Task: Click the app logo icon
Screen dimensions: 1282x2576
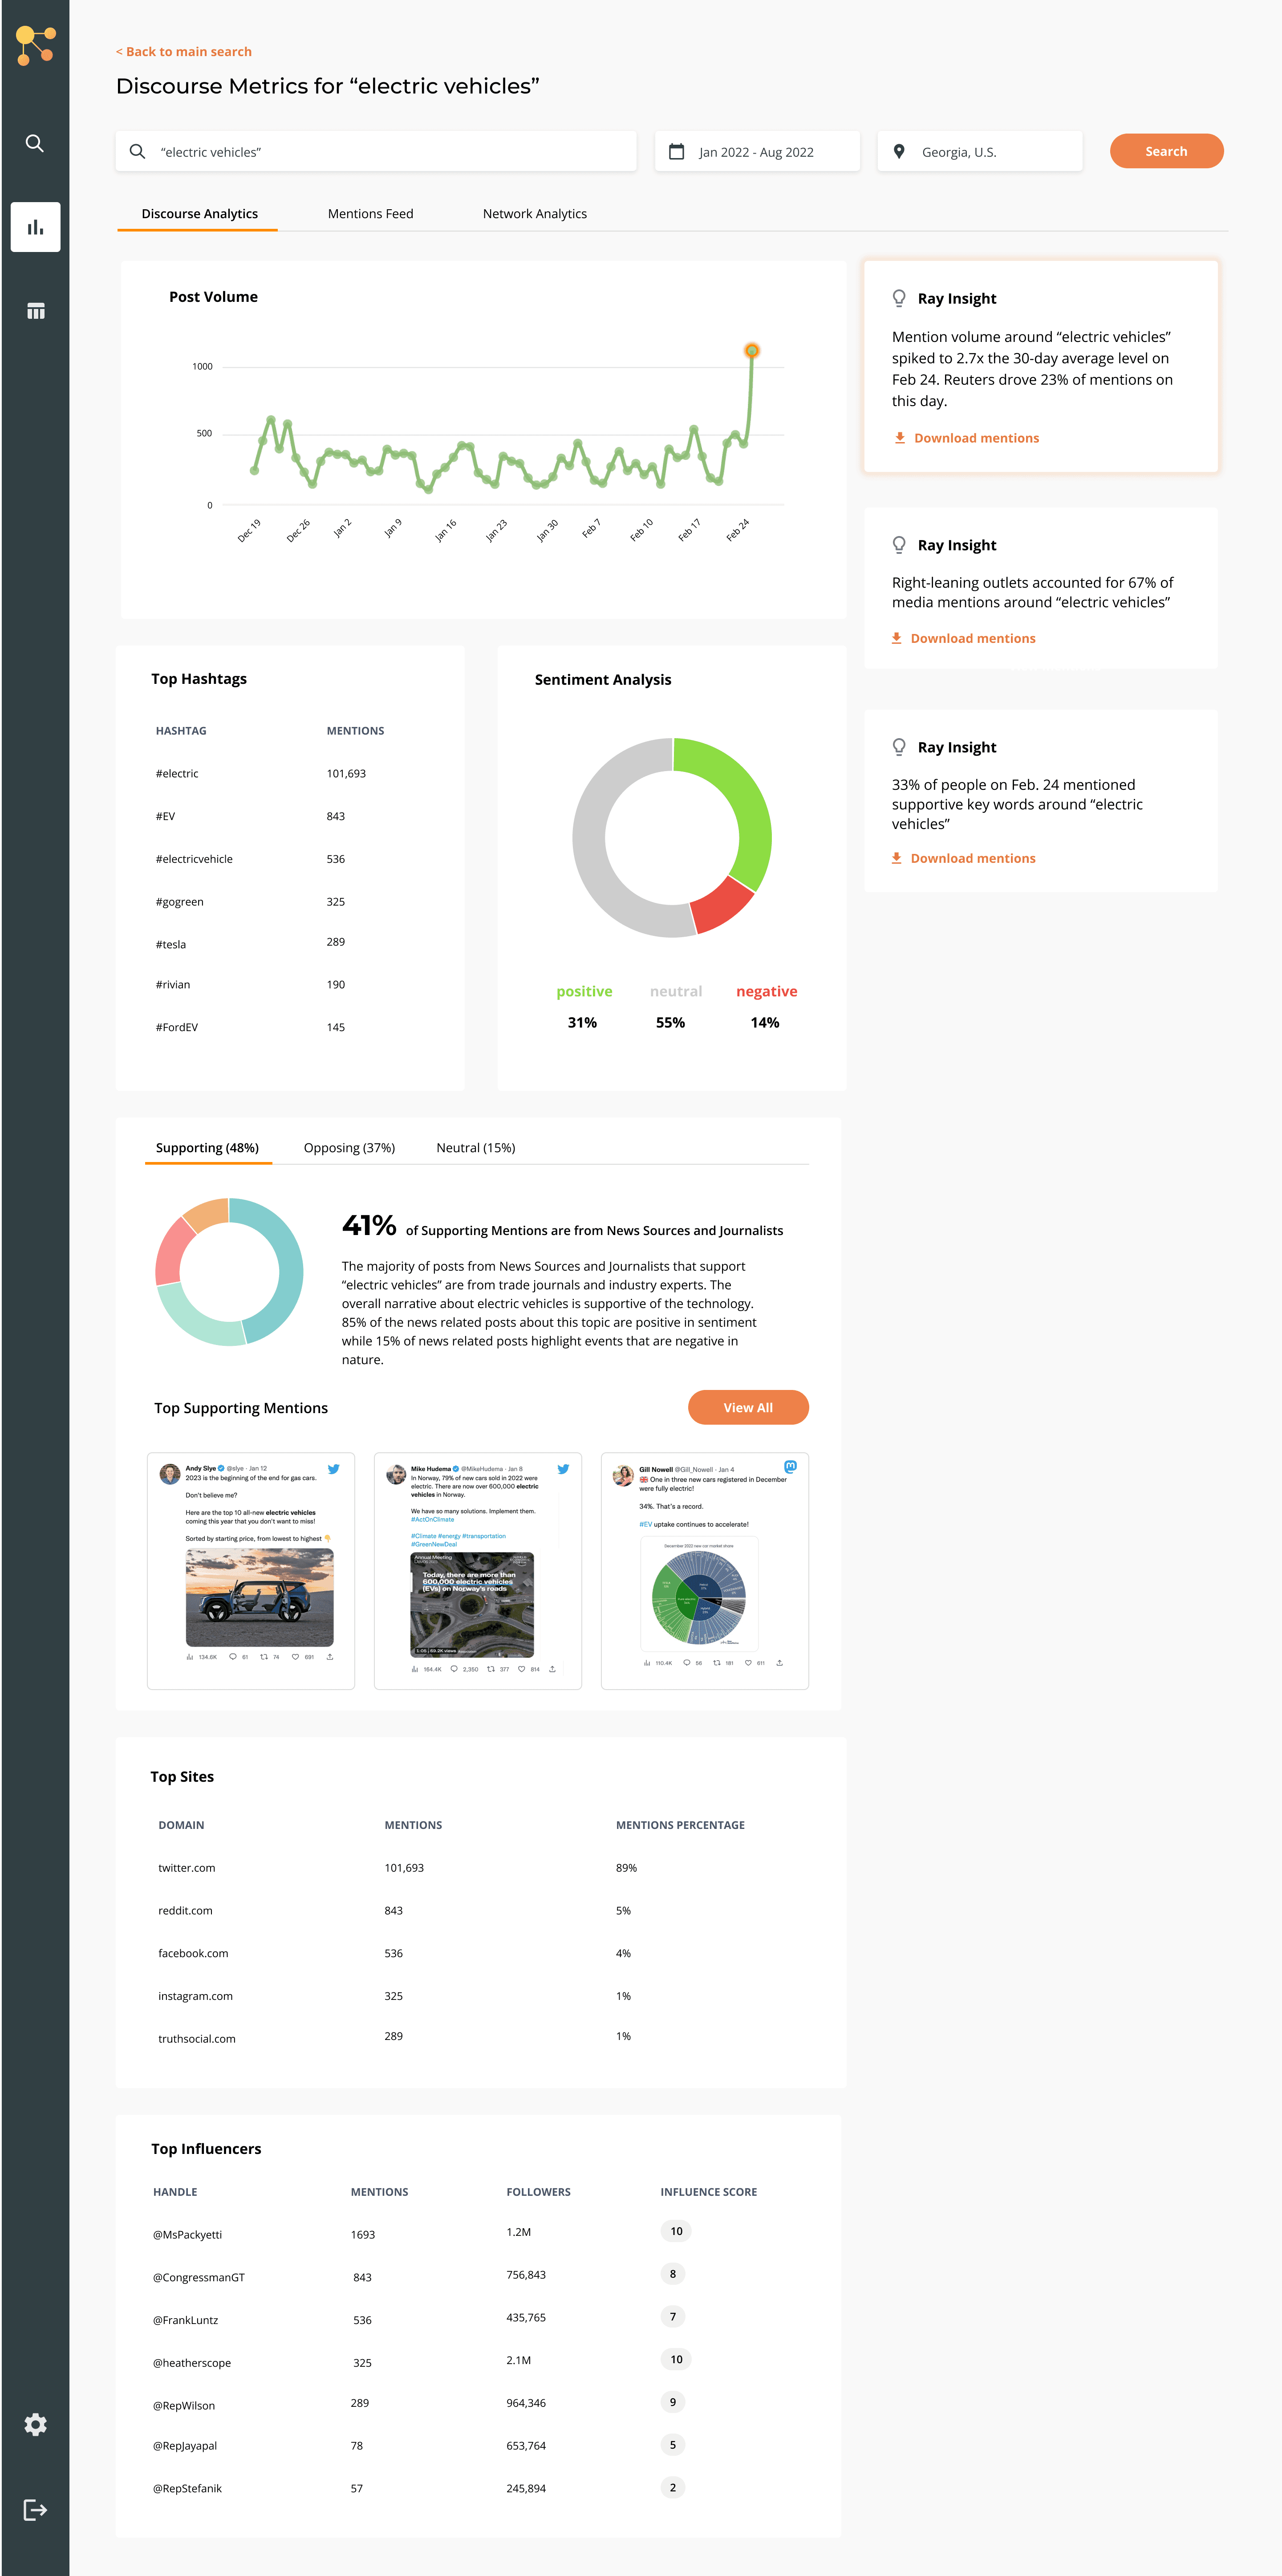Action: (x=35, y=46)
